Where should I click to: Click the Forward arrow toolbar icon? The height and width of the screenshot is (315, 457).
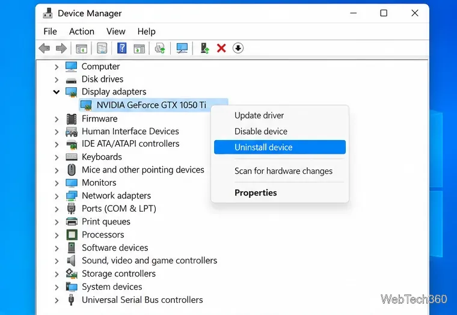pos(61,48)
